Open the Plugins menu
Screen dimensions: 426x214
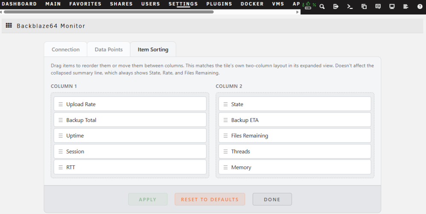pos(219,4)
